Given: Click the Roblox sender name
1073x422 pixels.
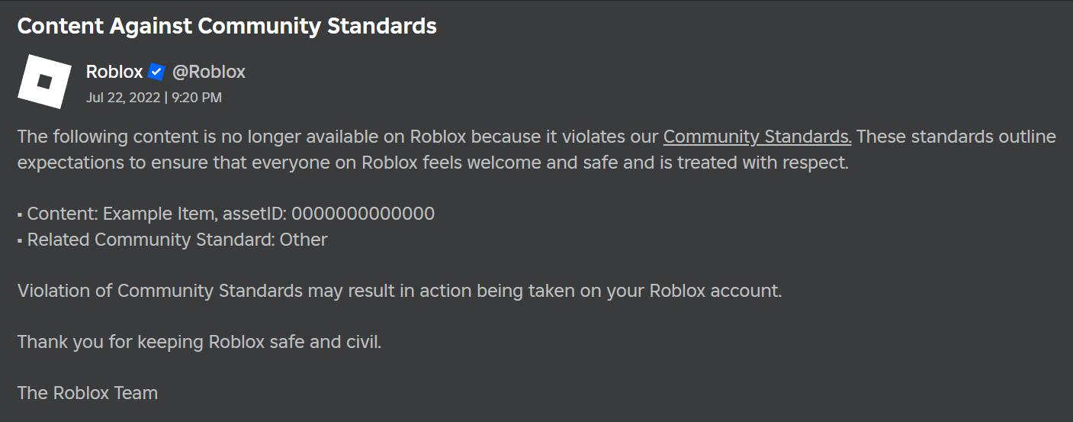Looking at the screenshot, I should (x=114, y=72).
